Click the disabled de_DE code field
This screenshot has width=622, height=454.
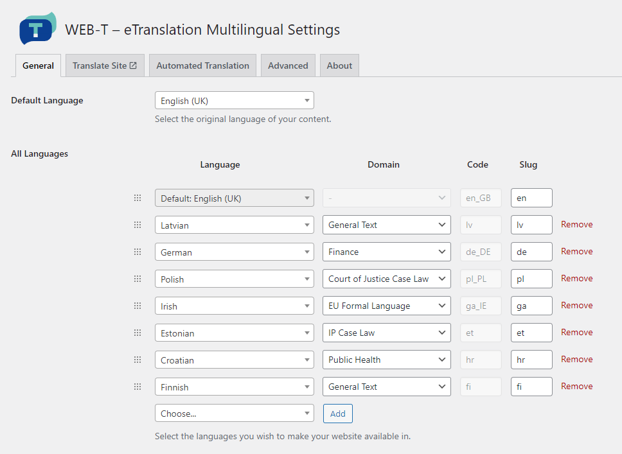481,252
